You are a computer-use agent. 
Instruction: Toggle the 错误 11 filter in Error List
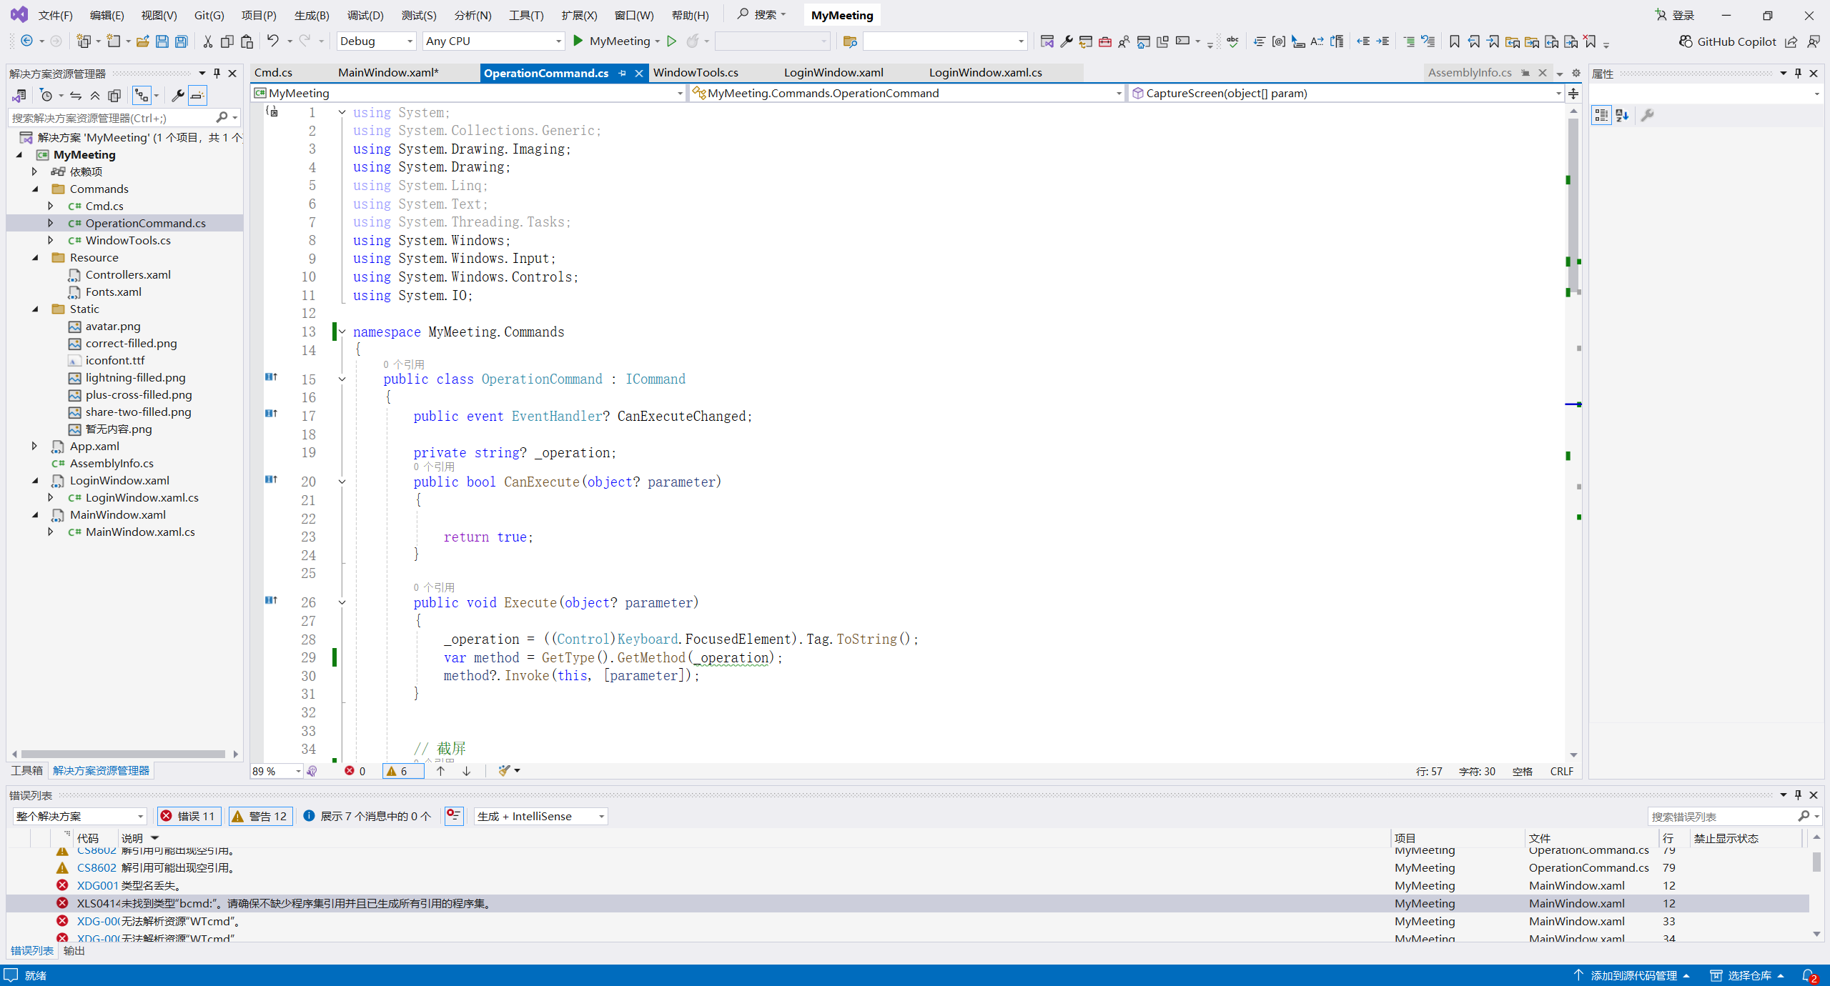(x=188, y=815)
